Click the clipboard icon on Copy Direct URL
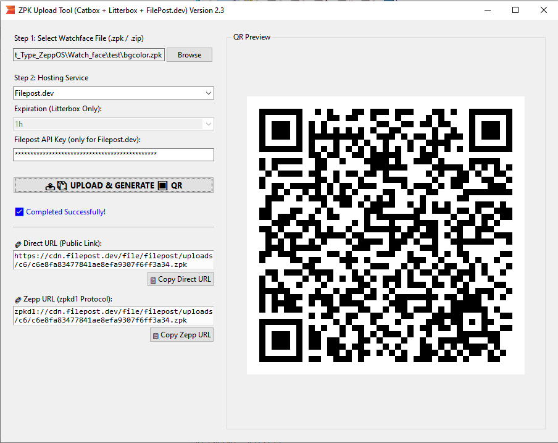The width and height of the screenshot is (558, 443). click(153, 281)
